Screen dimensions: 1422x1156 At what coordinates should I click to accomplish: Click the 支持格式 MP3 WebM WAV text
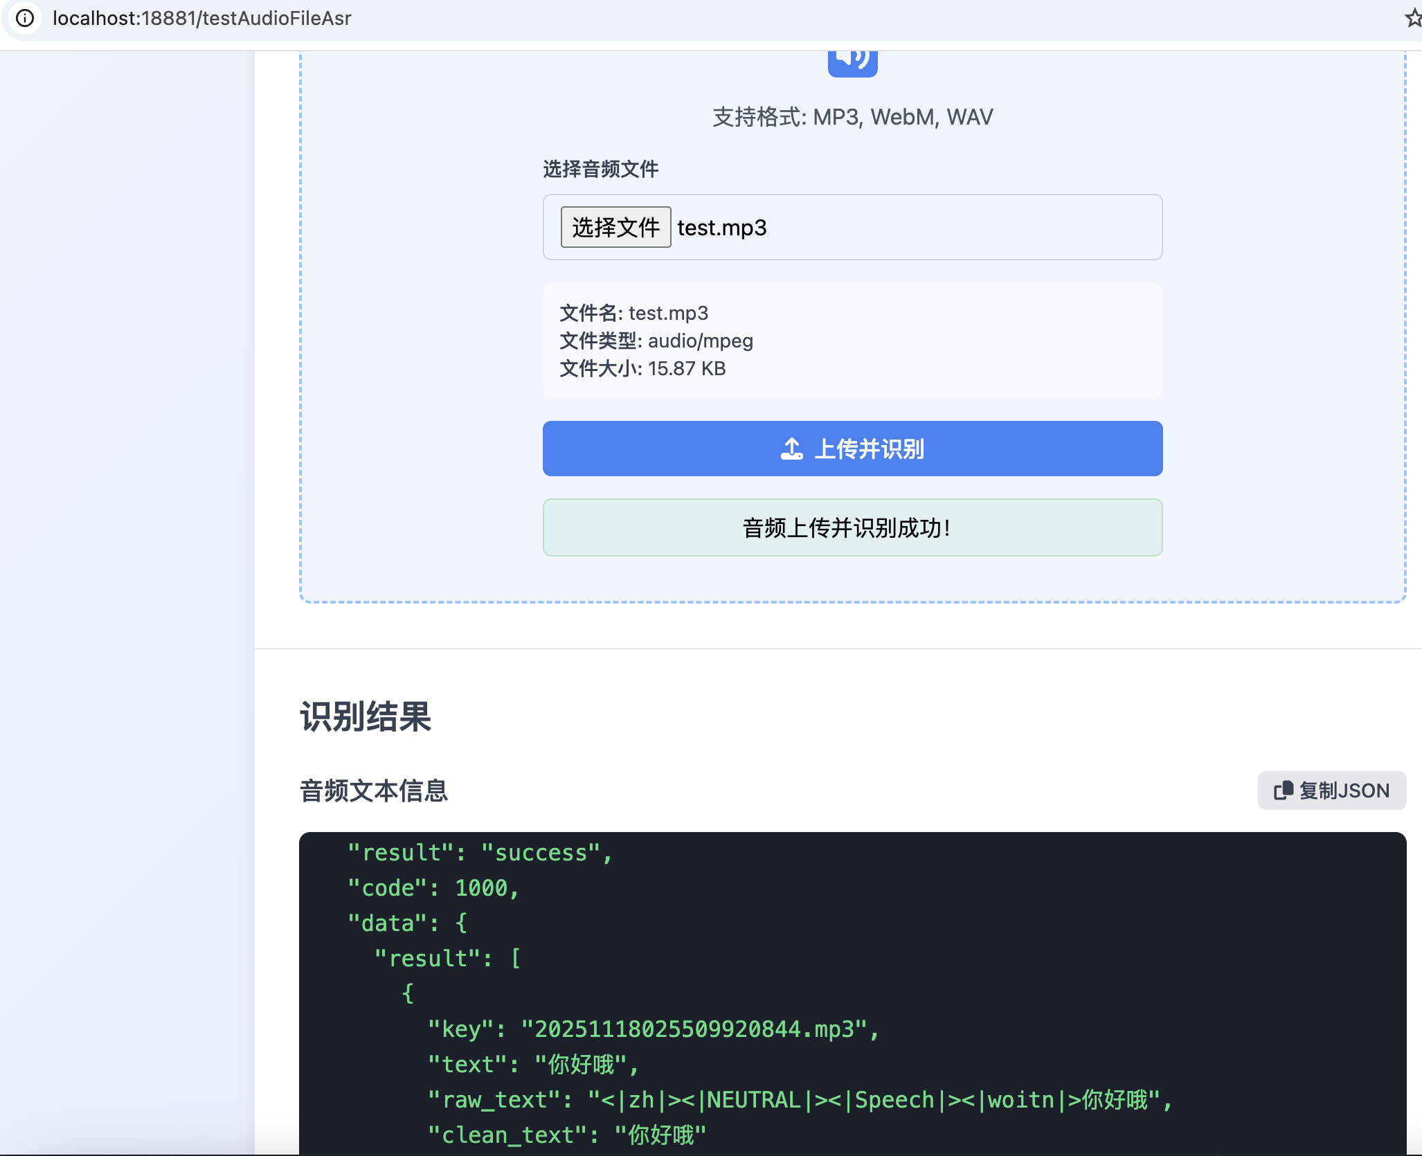(x=852, y=116)
